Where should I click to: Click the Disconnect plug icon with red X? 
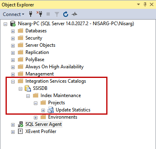(x=39, y=14)
